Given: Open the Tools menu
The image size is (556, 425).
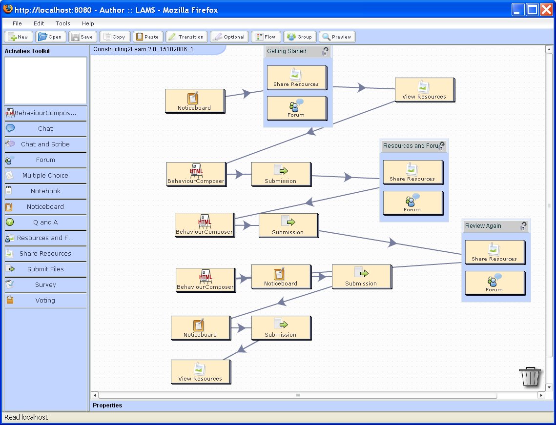Looking at the screenshot, I should [62, 23].
